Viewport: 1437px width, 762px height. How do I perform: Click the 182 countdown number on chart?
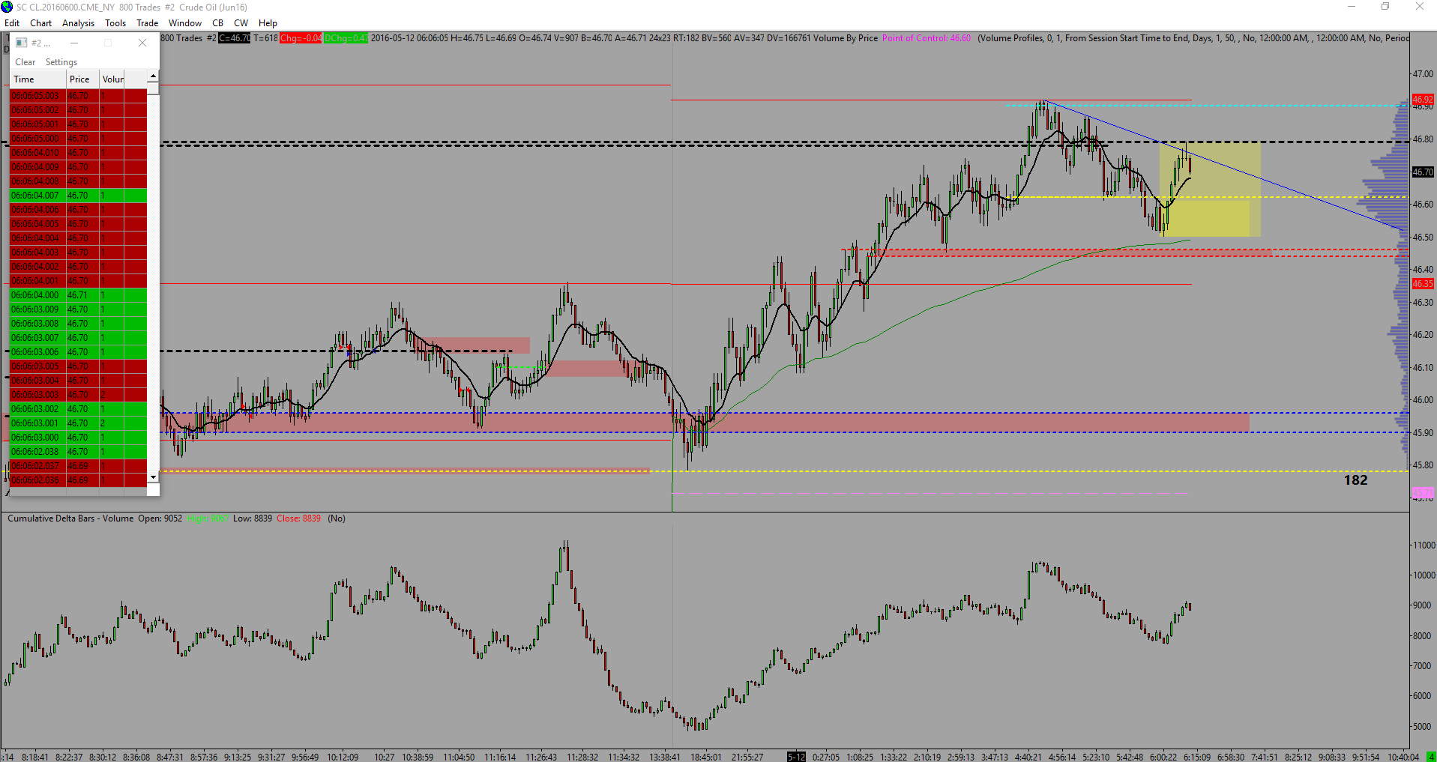pyautogui.click(x=1355, y=480)
